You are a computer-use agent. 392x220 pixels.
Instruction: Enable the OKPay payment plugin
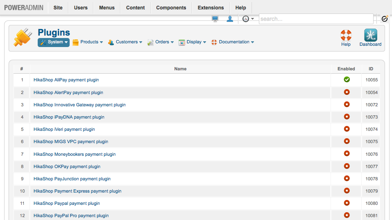point(347,166)
